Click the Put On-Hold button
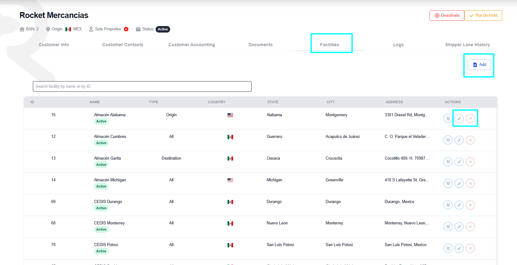Viewport: 517px width, 265px height. pyautogui.click(x=483, y=15)
